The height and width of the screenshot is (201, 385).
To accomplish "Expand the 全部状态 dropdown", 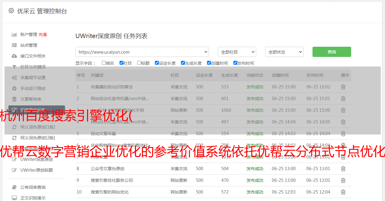I will 284,52.
